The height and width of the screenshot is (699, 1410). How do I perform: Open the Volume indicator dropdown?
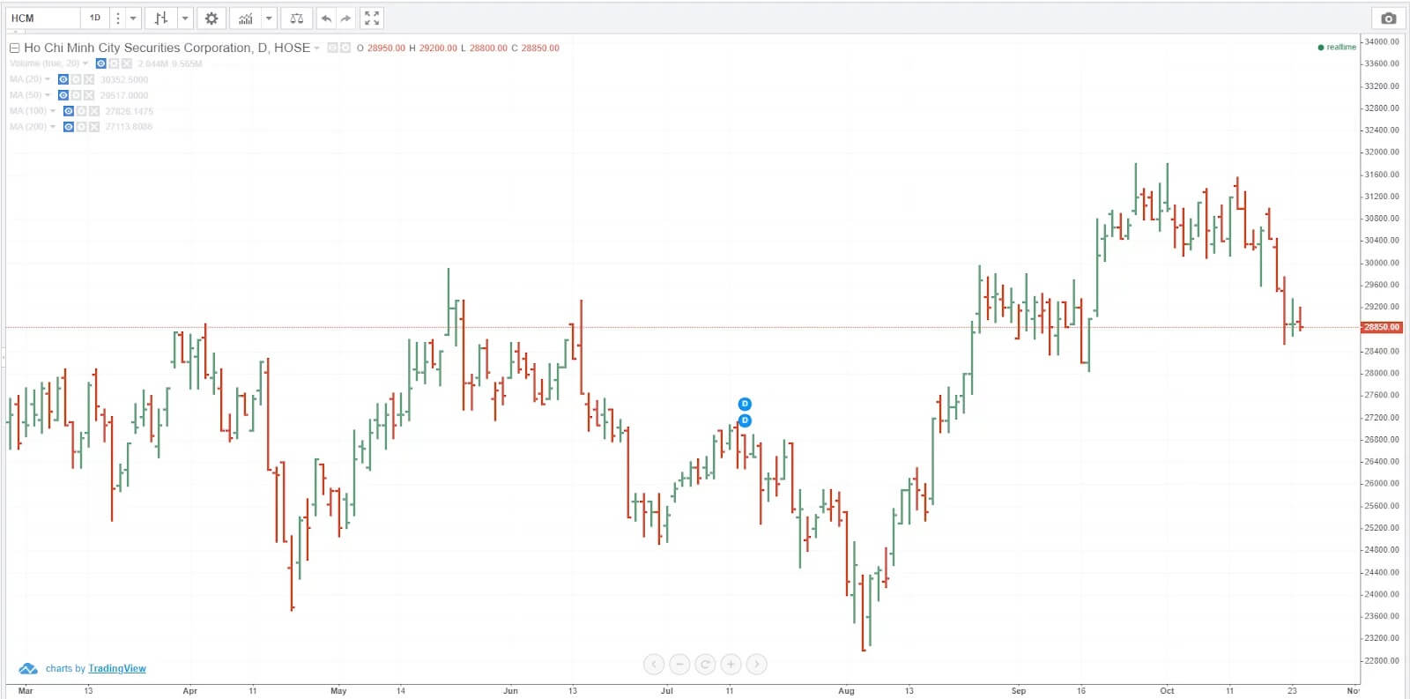tap(85, 63)
